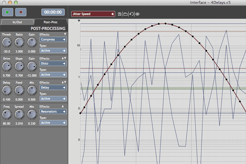Save the graph with the floppy disk icon
This screenshot has width=246, height=164.
pos(120,14)
